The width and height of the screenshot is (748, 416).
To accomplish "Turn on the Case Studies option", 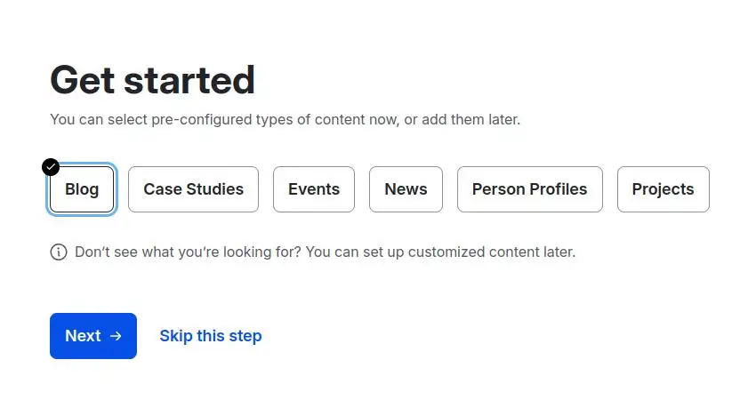I will tap(193, 189).
